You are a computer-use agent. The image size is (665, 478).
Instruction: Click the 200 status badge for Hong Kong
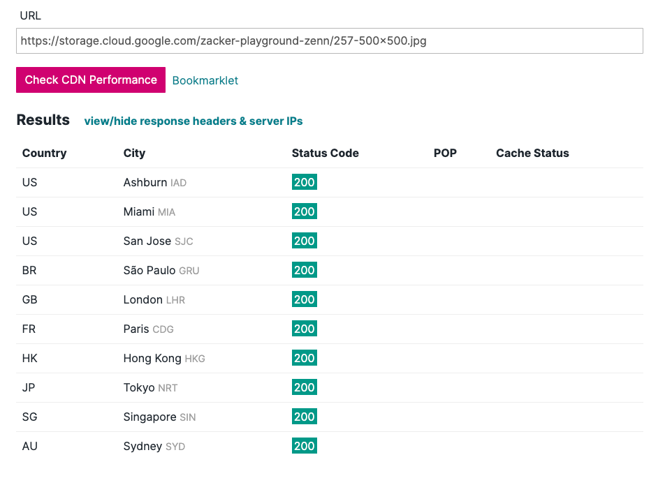click(x=305, y=358)
